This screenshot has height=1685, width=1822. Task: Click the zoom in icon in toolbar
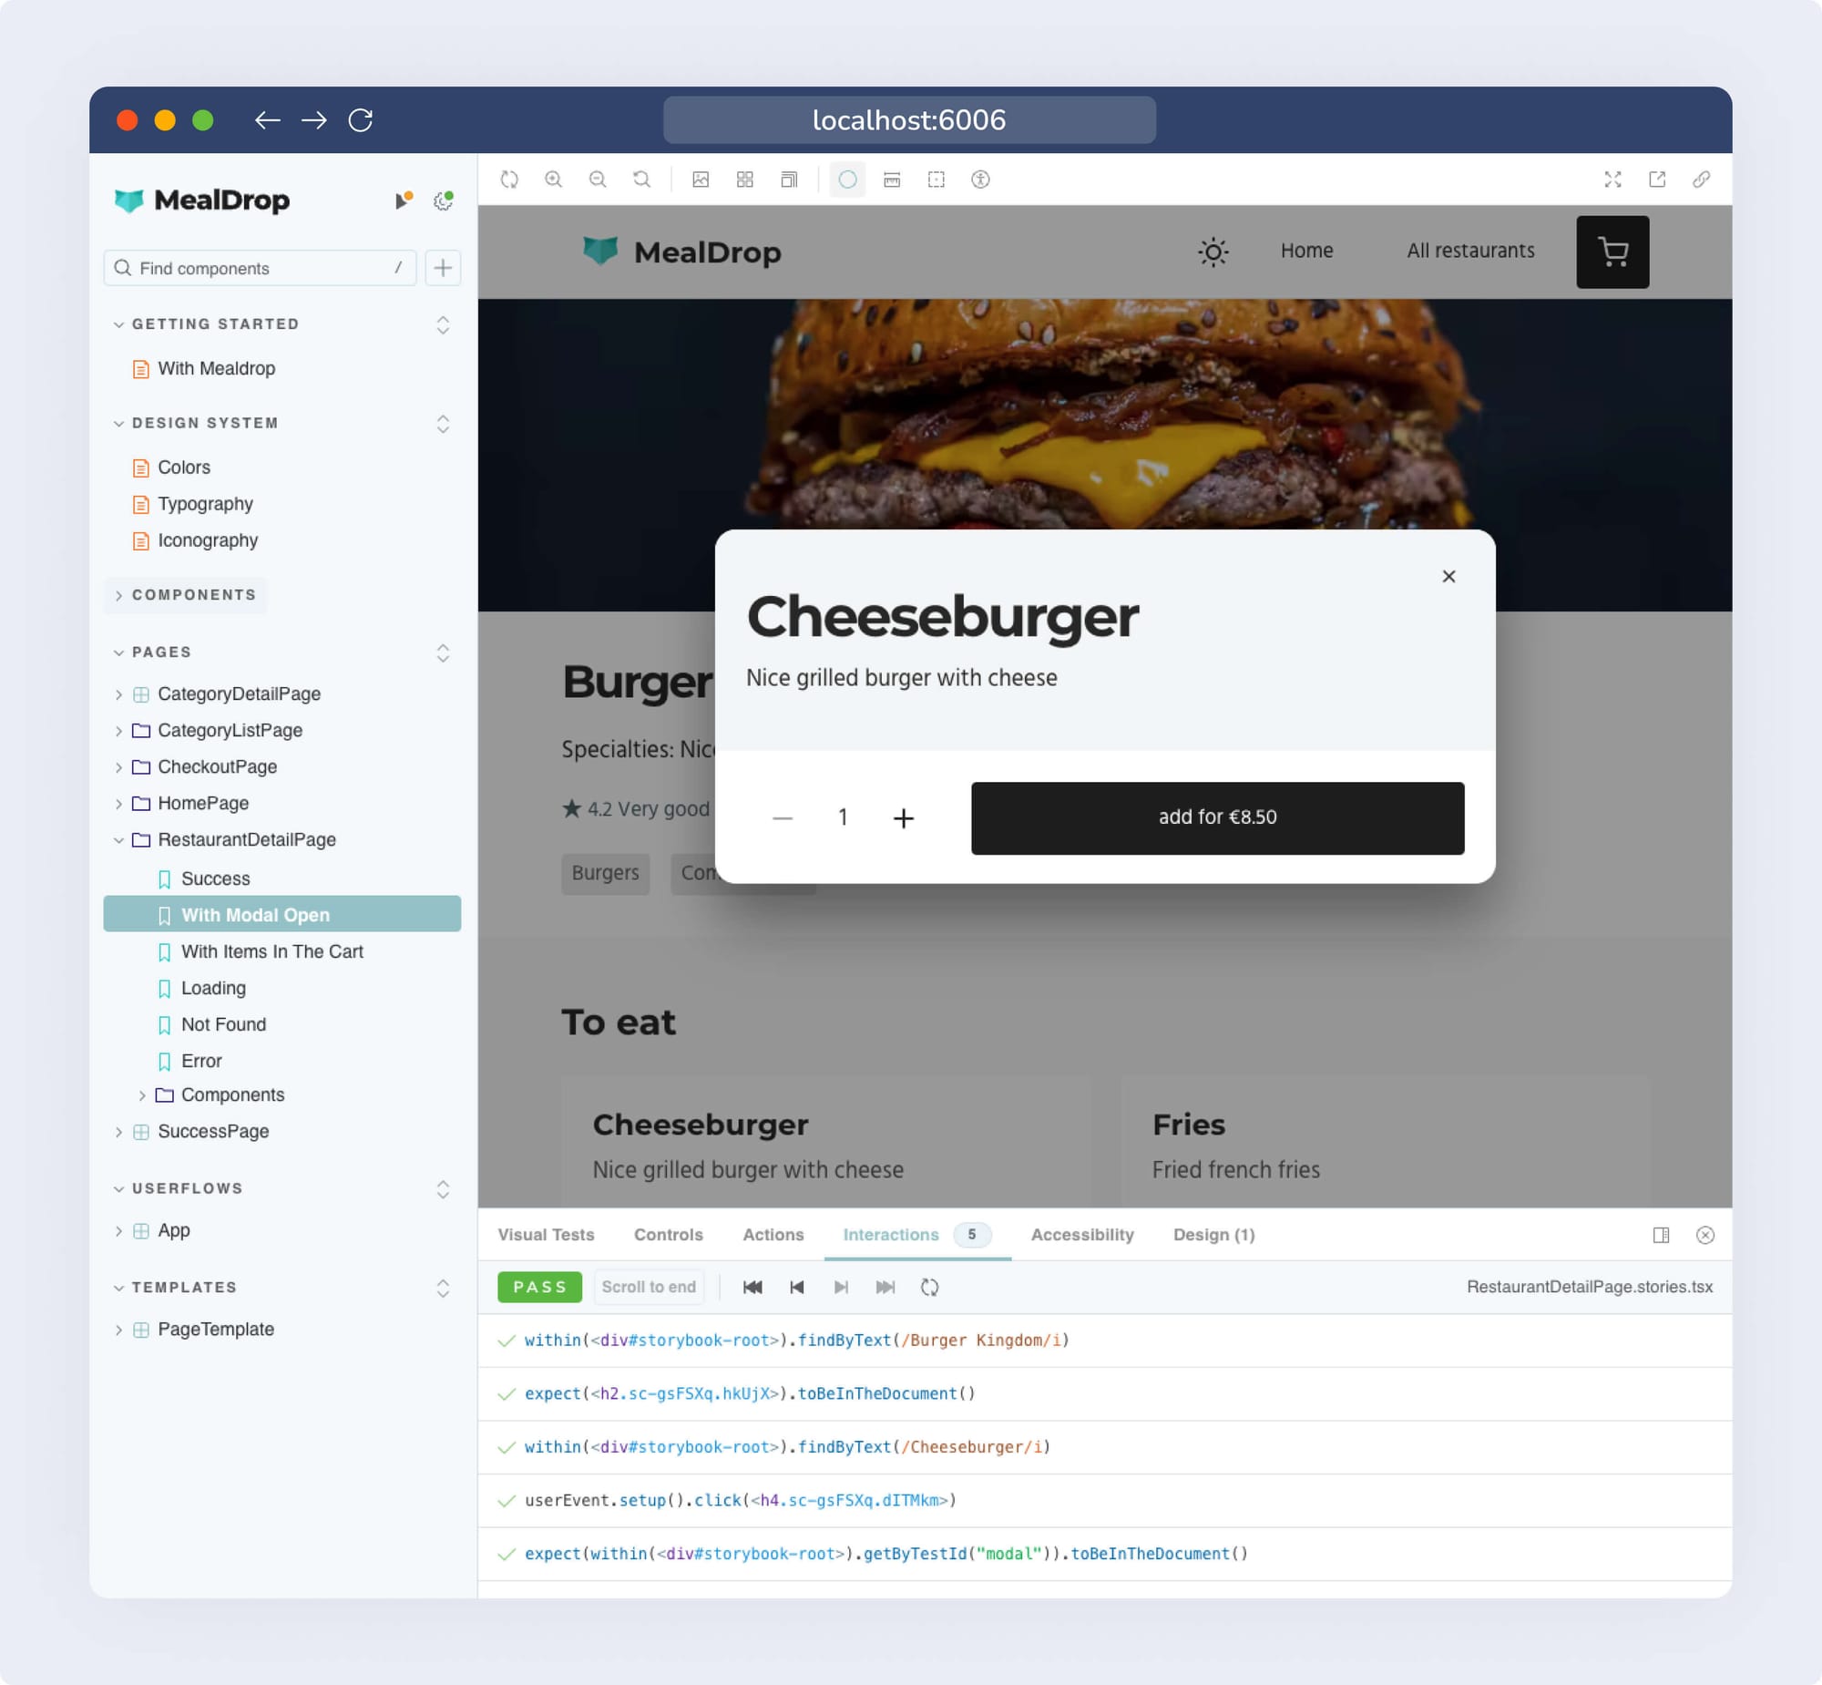pos(554,180)
